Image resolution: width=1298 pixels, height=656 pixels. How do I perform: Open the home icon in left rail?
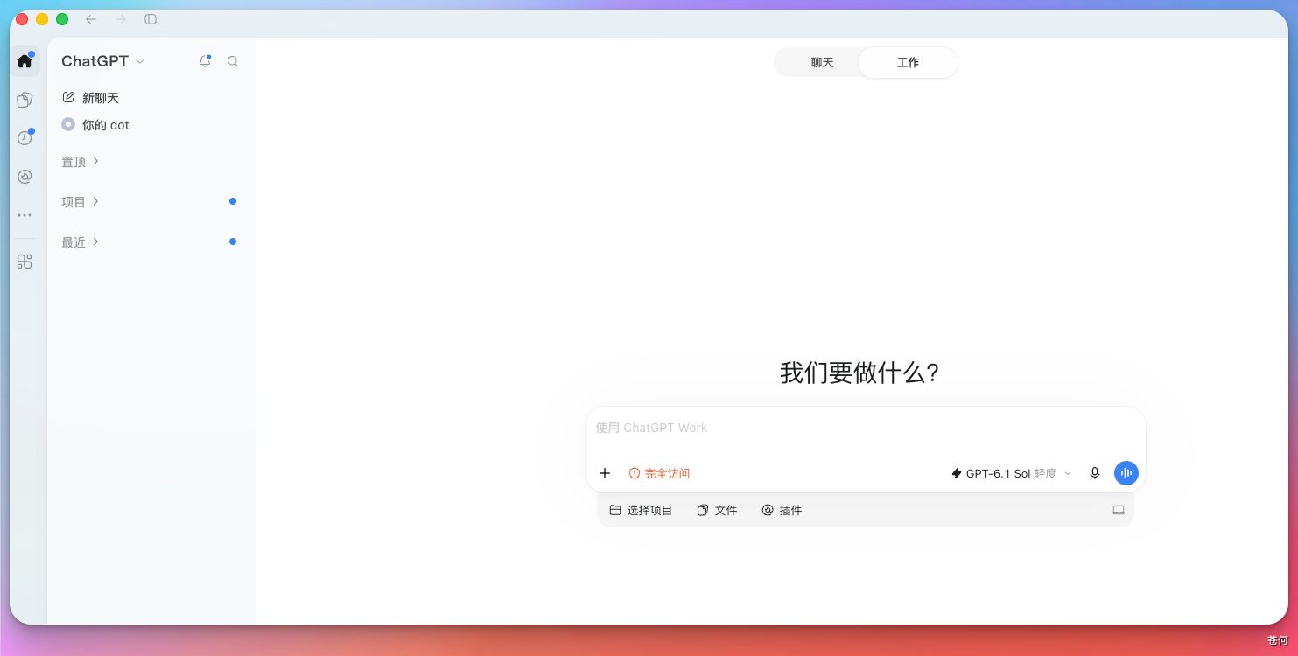[25, 61]
